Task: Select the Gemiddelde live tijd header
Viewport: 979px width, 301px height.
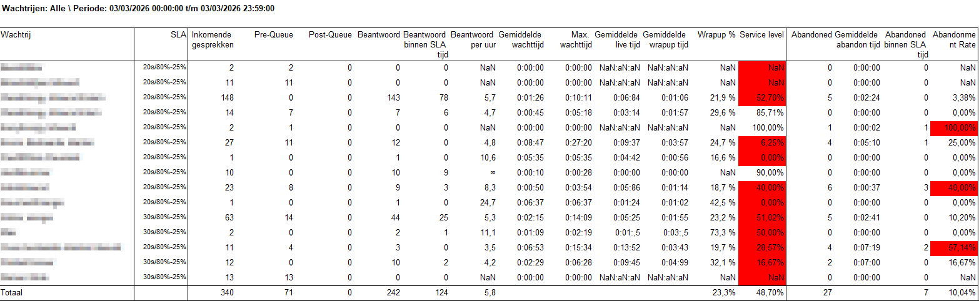Action: 615,40
